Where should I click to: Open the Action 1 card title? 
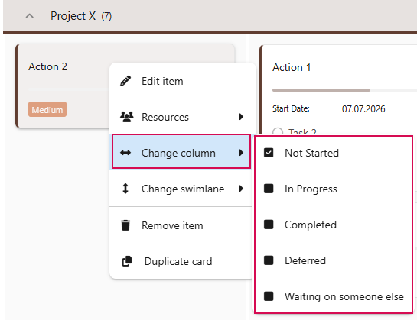pyautogui.click(x=292, y=67)
